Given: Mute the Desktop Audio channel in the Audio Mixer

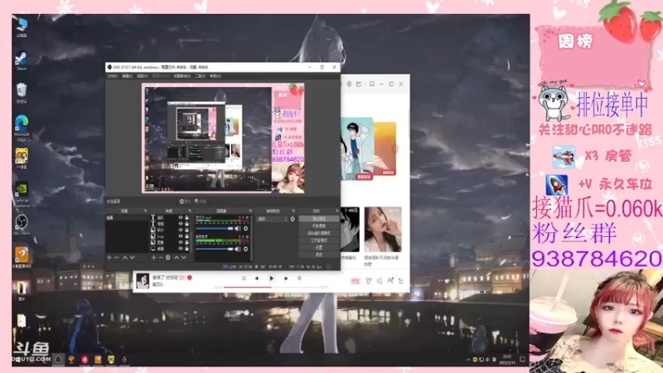Looking at the screenshot, I should coord(238,249).
